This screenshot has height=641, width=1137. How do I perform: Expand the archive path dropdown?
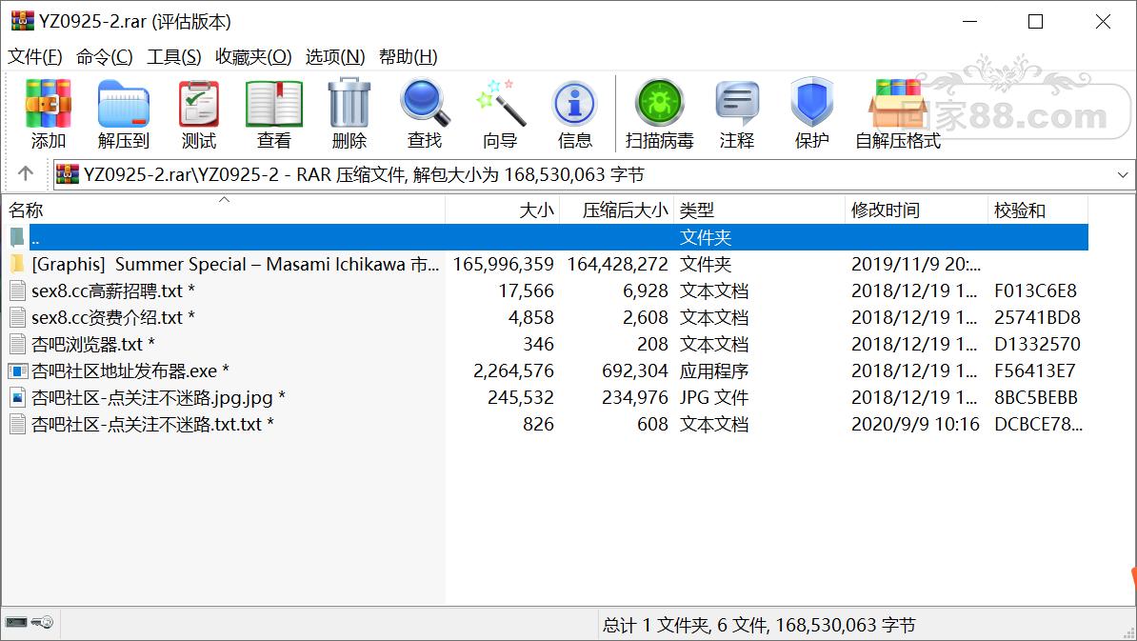1123,174
